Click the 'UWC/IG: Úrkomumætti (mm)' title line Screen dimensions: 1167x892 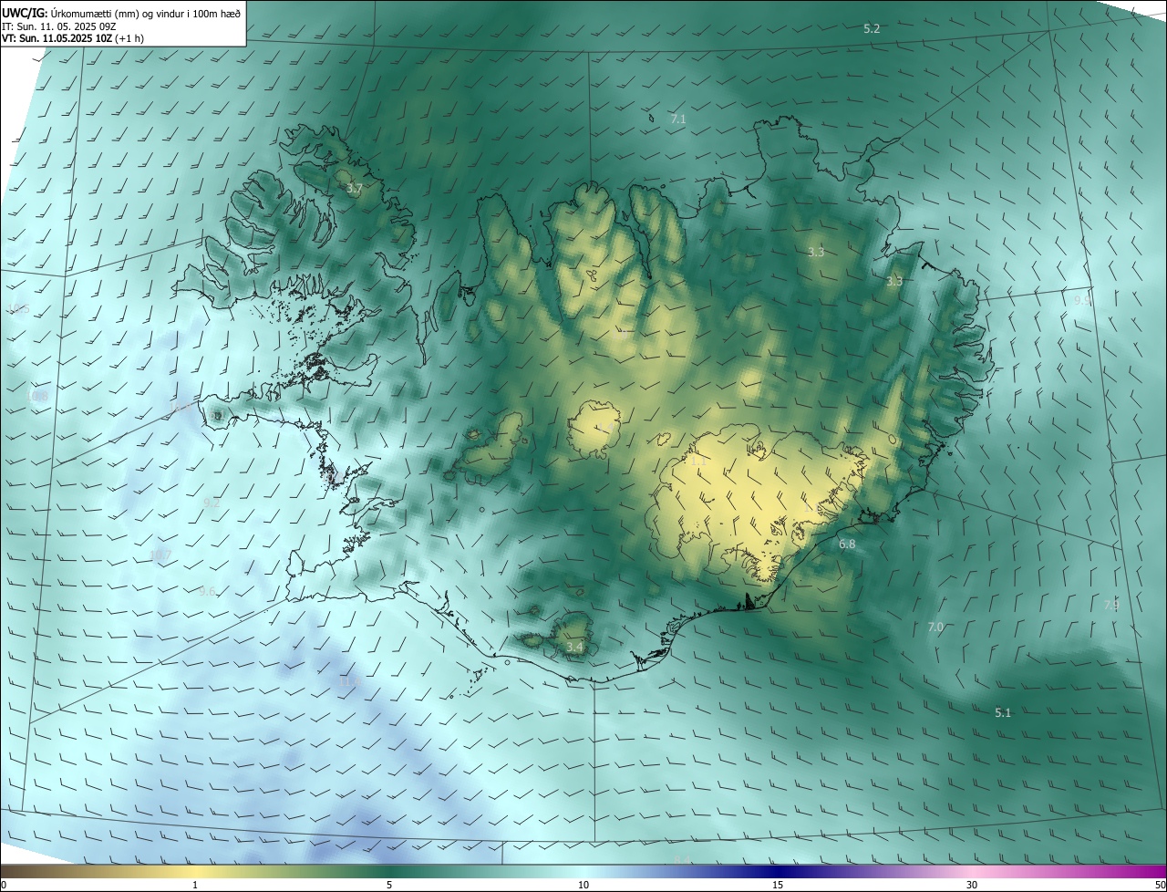[x=121, y=13]
